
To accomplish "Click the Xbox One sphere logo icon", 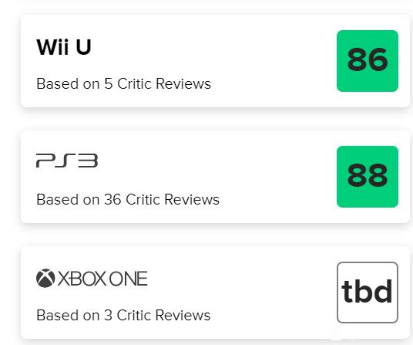I will tap(45, 278).
